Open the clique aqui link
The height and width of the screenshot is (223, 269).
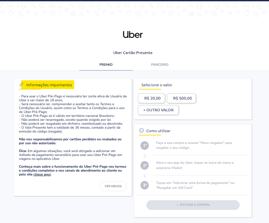click(42, 174)
